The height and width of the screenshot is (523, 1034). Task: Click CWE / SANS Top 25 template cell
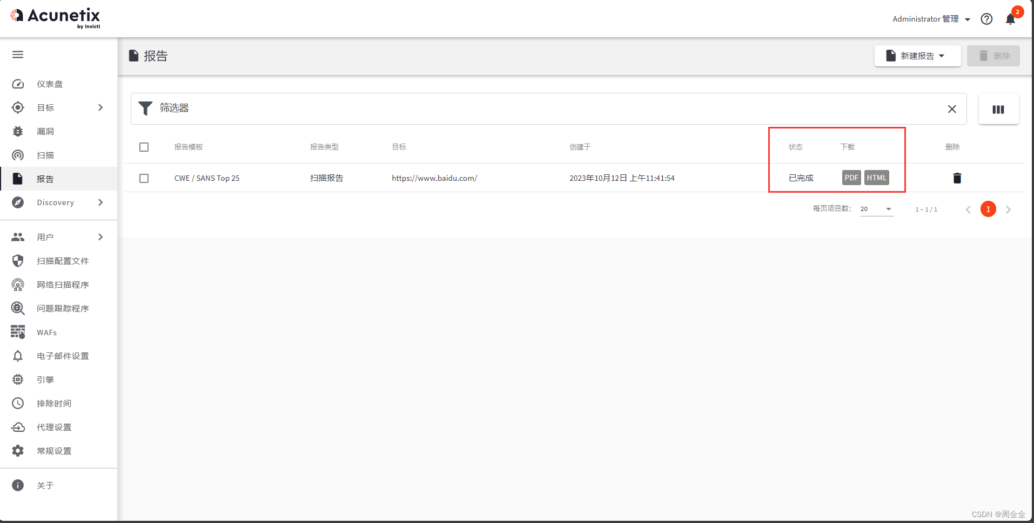click(x=207, y=178)
